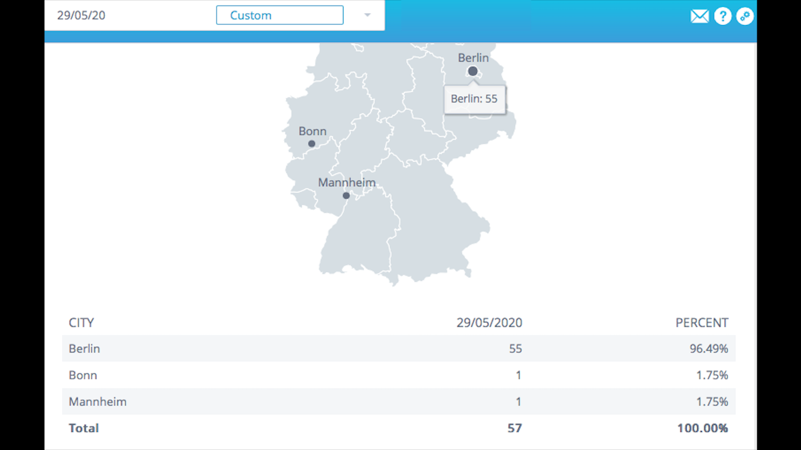Viewport: 801px width, 450px height.
Task: Sort by the PERCENT column header
Action: (702, 322)
